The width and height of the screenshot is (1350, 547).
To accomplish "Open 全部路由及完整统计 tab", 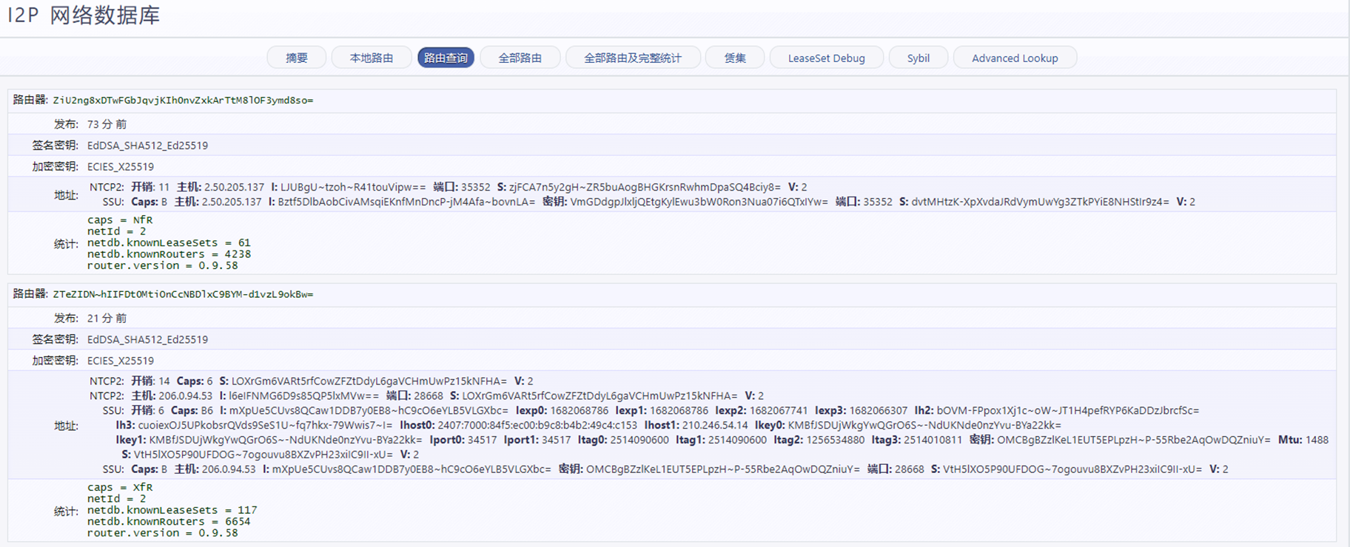I will tap(633, 58).
